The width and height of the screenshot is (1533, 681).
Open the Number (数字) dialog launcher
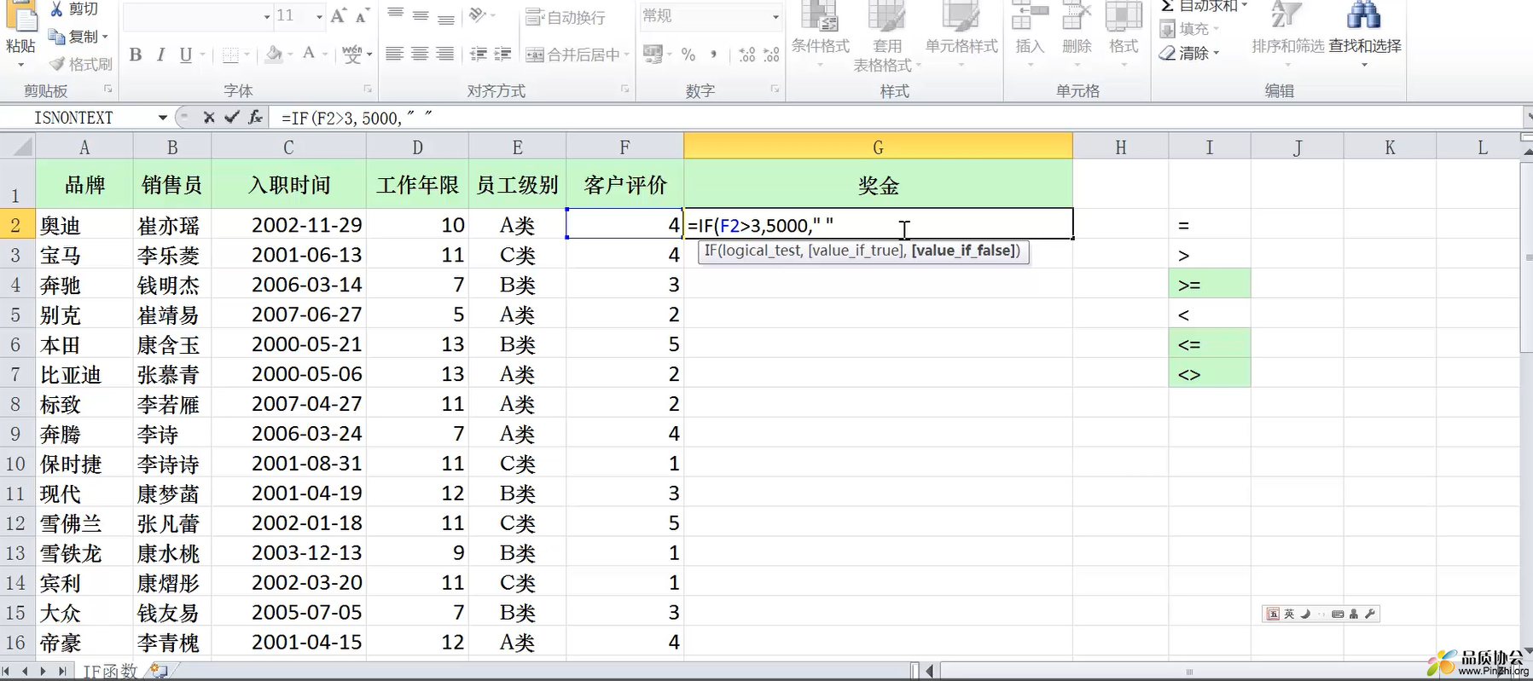click(x=775, y=89)
